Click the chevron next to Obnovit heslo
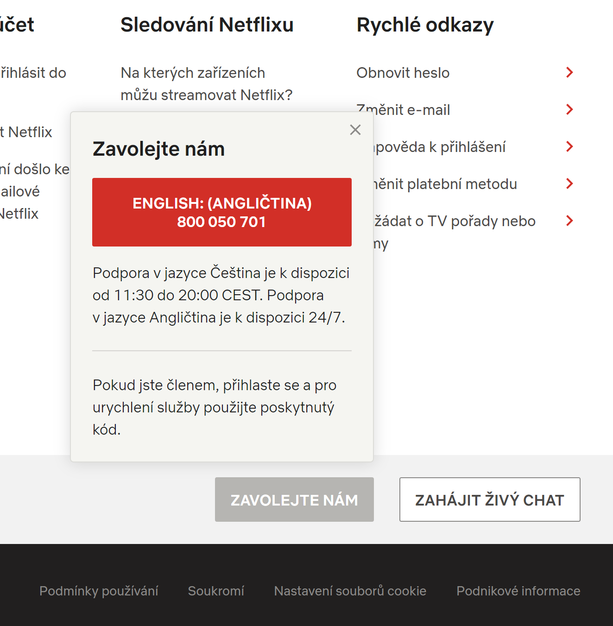The image size is (613, 626). pos(569,72)
